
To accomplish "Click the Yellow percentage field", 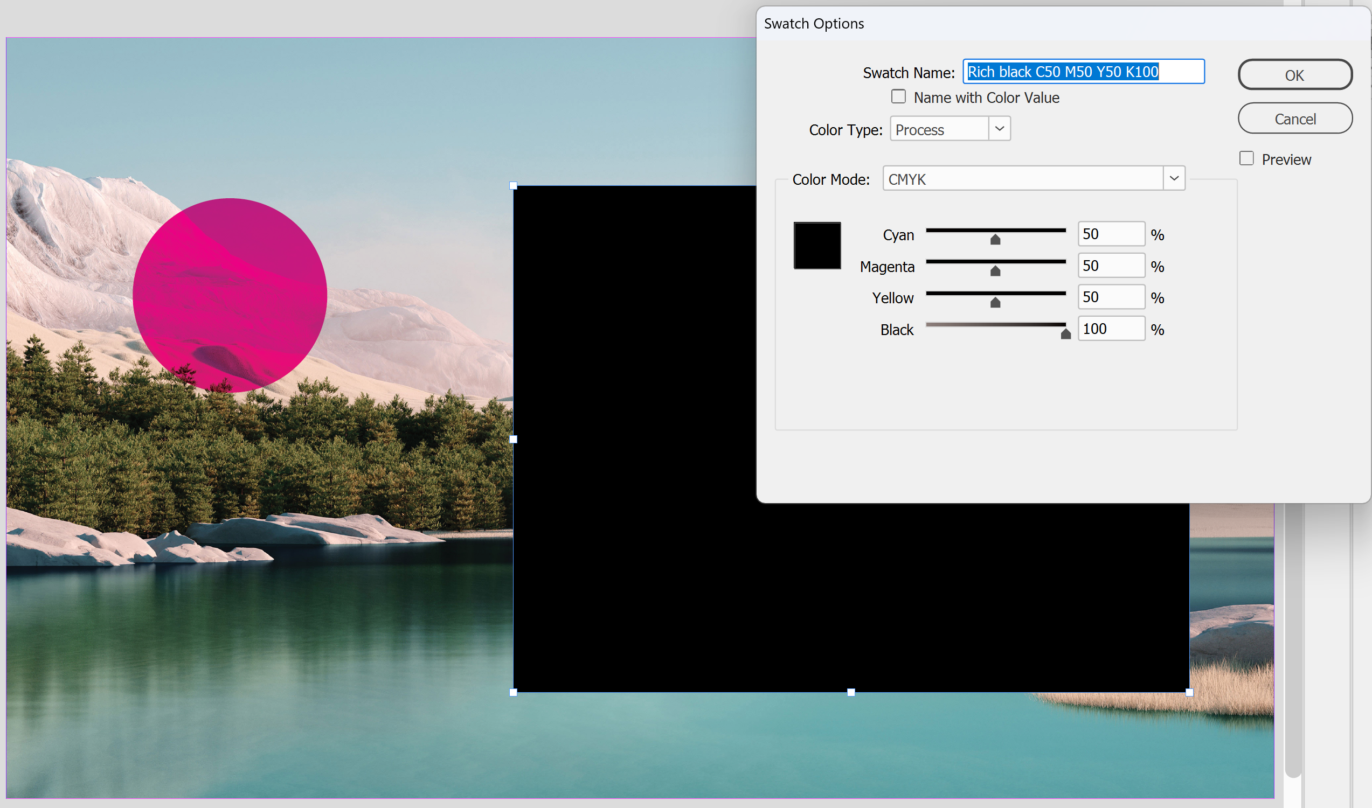I will coord(1111,297).
